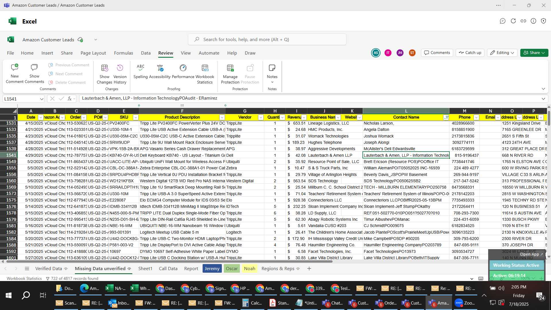
Task: Select column L header
Action: [406, 111]
